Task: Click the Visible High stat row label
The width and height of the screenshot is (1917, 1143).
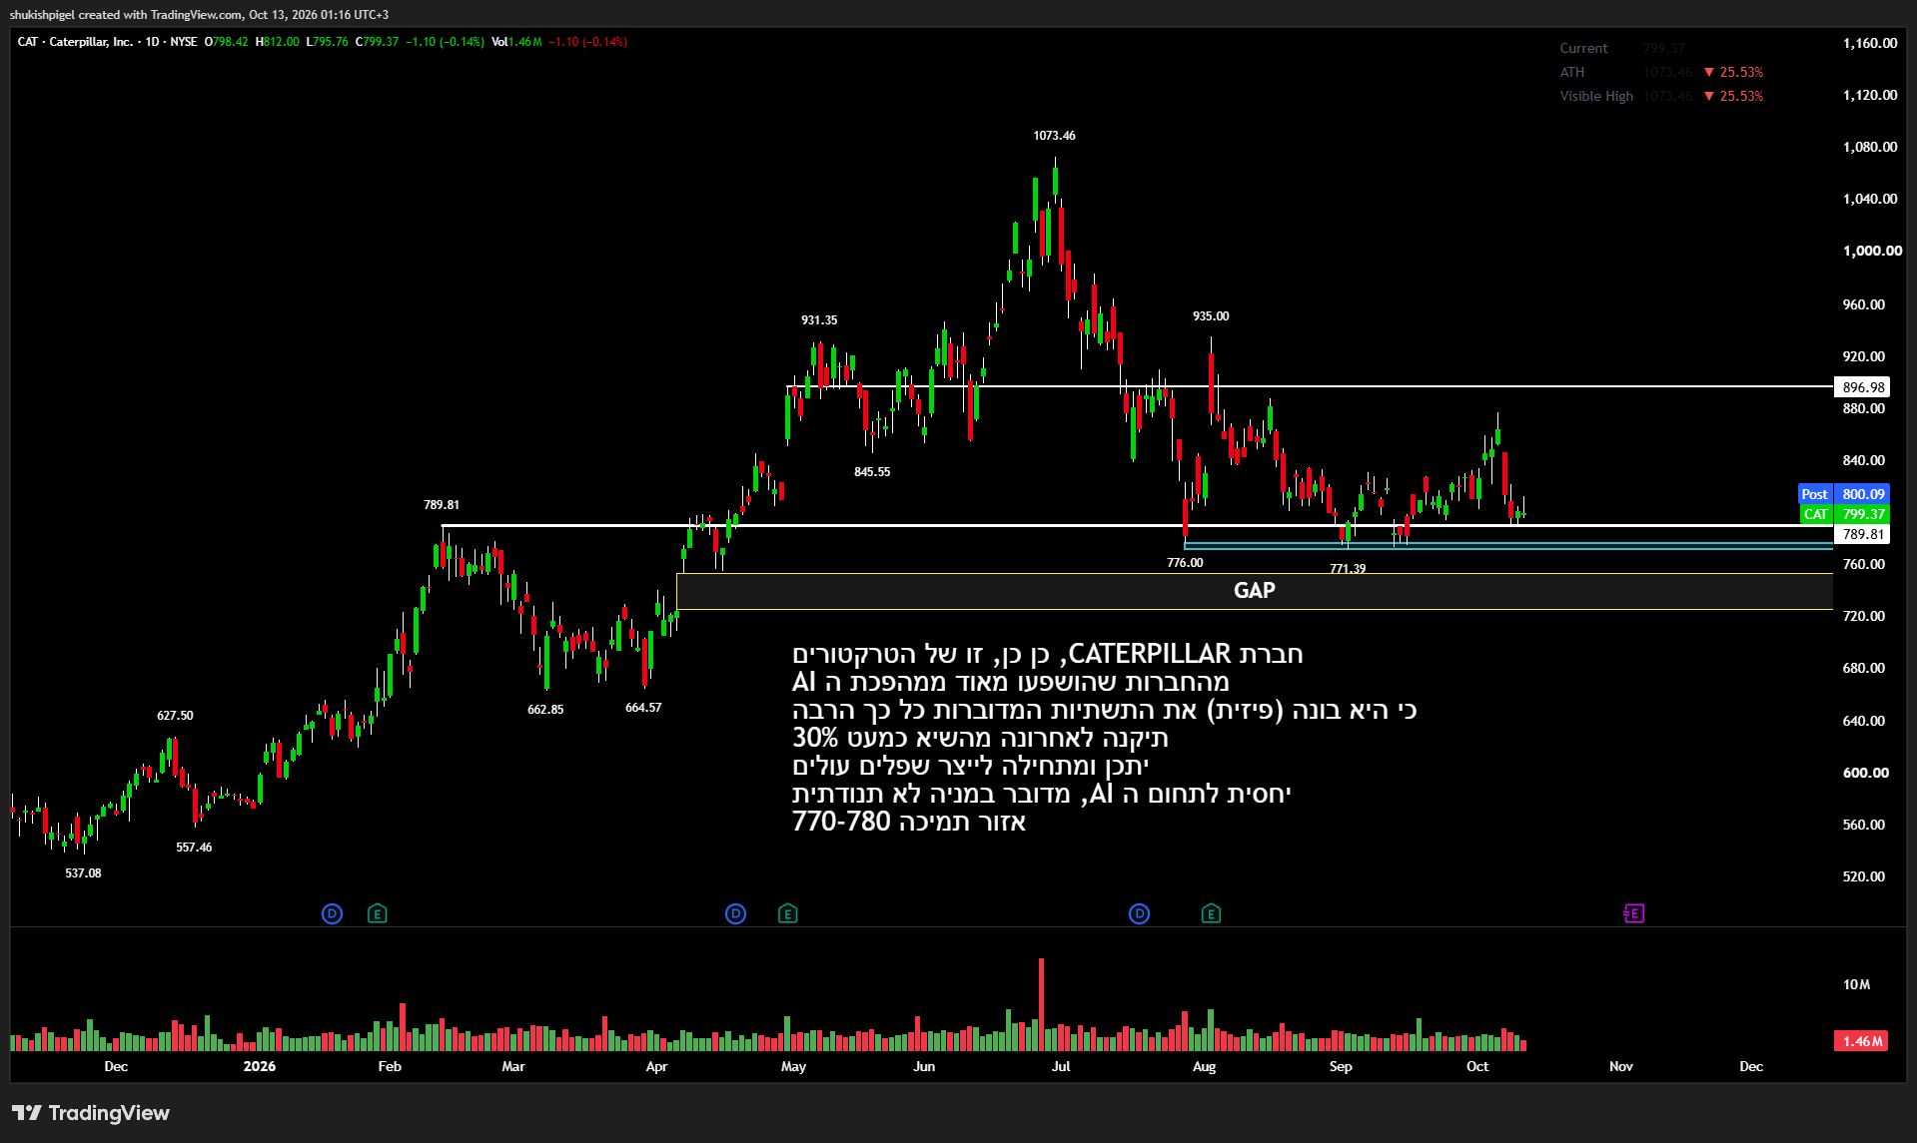Action: point(1596,96)
